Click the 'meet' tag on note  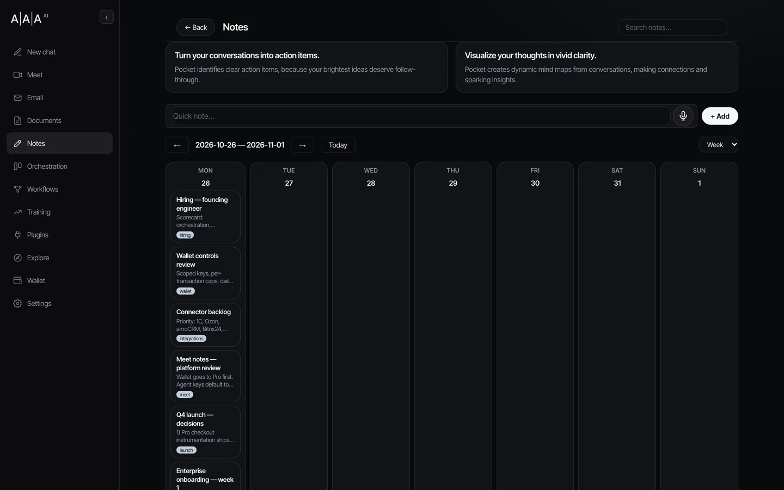coord(185,395)
